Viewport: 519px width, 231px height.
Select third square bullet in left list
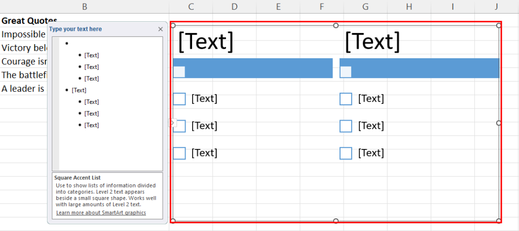[x=179, y=153]
